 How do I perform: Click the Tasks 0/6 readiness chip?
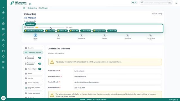click(x=74, y=31)
